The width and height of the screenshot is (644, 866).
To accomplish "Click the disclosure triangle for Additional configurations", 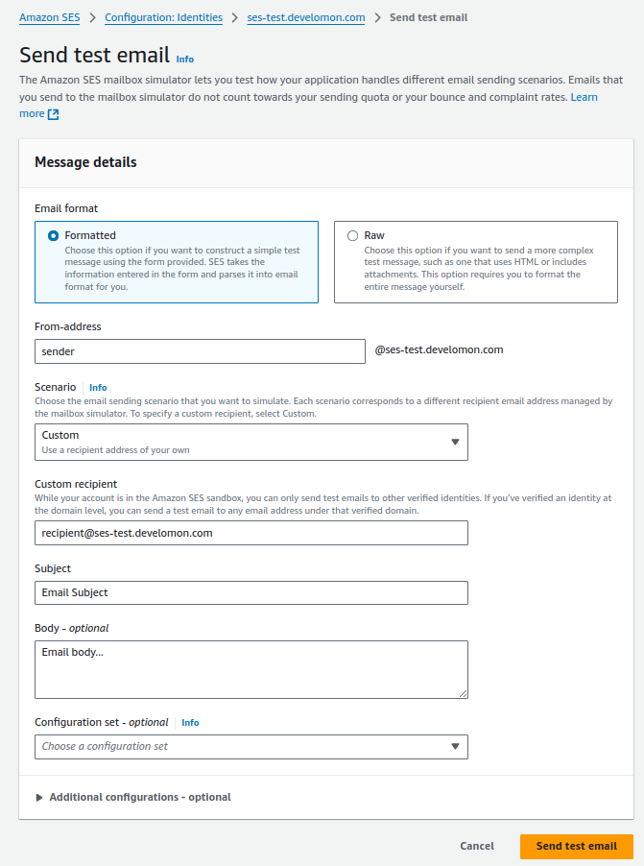I will click(38, 796).
